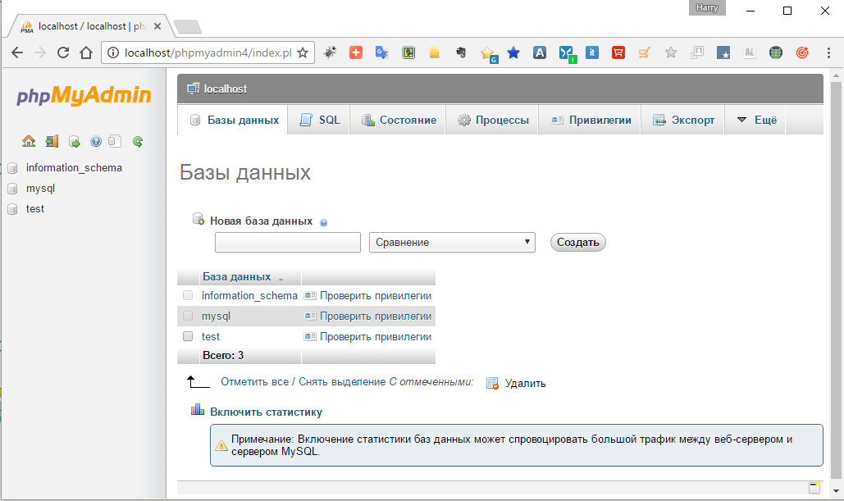Click the Включить статистику link
844x501 pixels.
click(x=266, y=412)
